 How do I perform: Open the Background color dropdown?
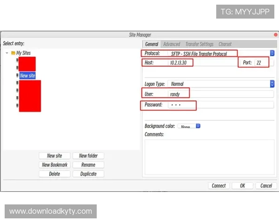point(198,126)
